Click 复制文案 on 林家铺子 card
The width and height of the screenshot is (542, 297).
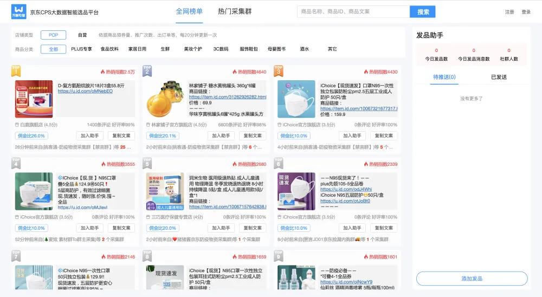(253, 136)
